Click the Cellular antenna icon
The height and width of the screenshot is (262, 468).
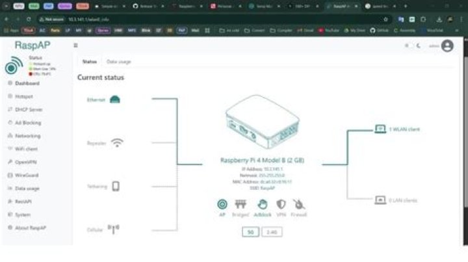[113, 229]
